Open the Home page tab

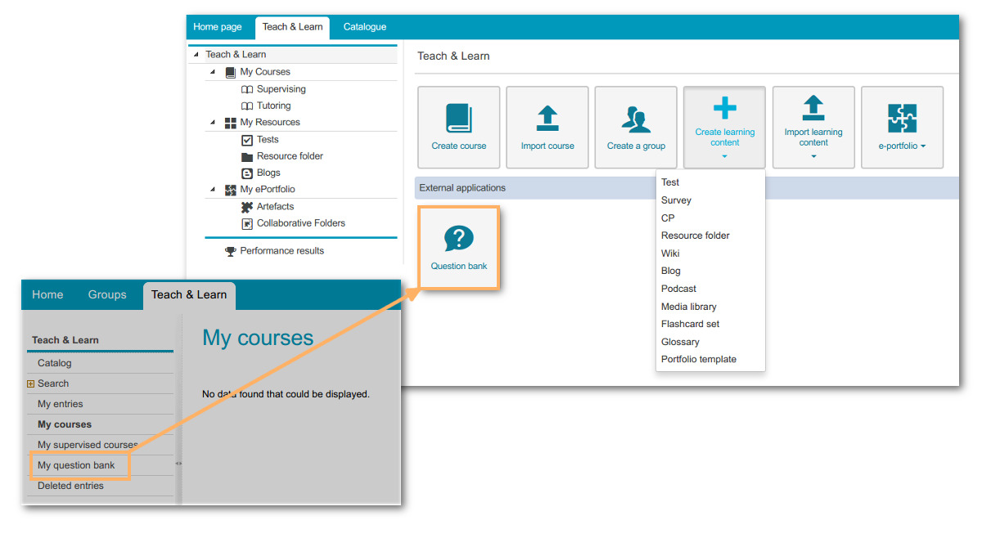point(218,27)
